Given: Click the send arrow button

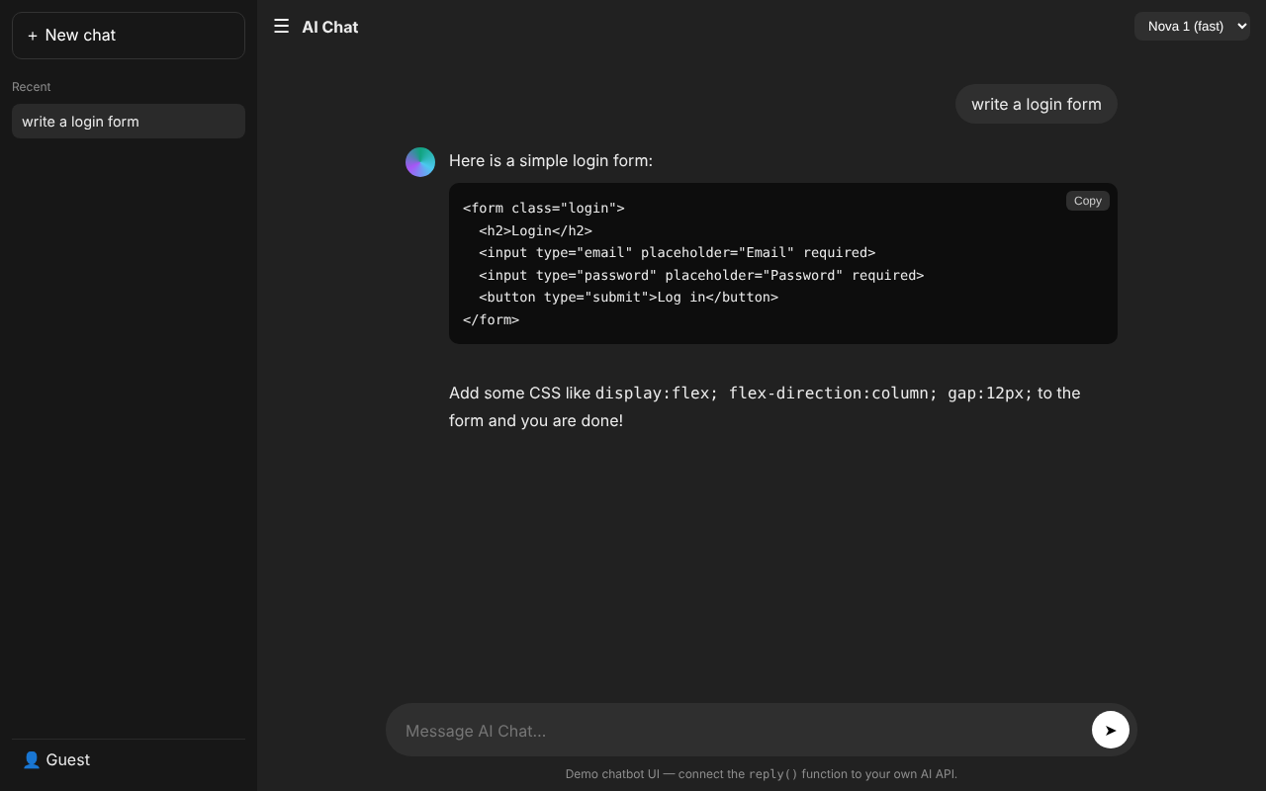Looking at the screenshot, I should click(1111, 730).
